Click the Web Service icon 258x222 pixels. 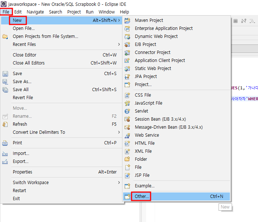[127, 135]
